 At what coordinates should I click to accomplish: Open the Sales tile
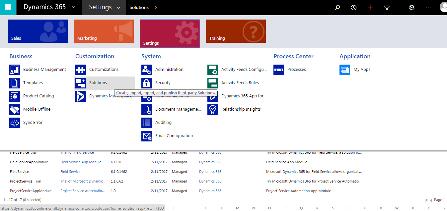[x=37, y=31]
